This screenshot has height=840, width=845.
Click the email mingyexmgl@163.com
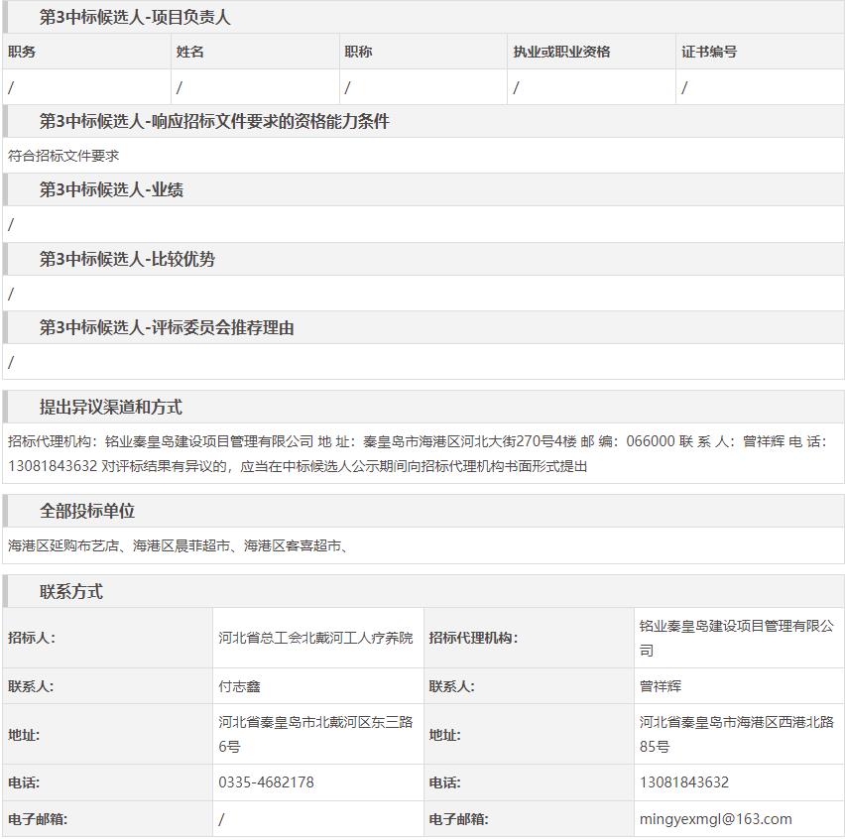point(715,819)
